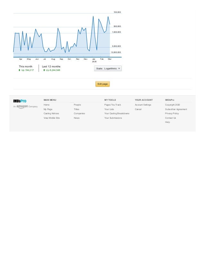Click the 'This month' label
This screenshot has height=265, width=205.
point(26,66)
